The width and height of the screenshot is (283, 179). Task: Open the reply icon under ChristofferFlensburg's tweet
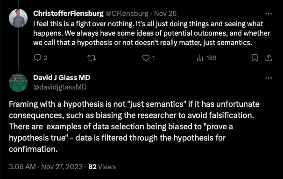[x=37, y=58]
